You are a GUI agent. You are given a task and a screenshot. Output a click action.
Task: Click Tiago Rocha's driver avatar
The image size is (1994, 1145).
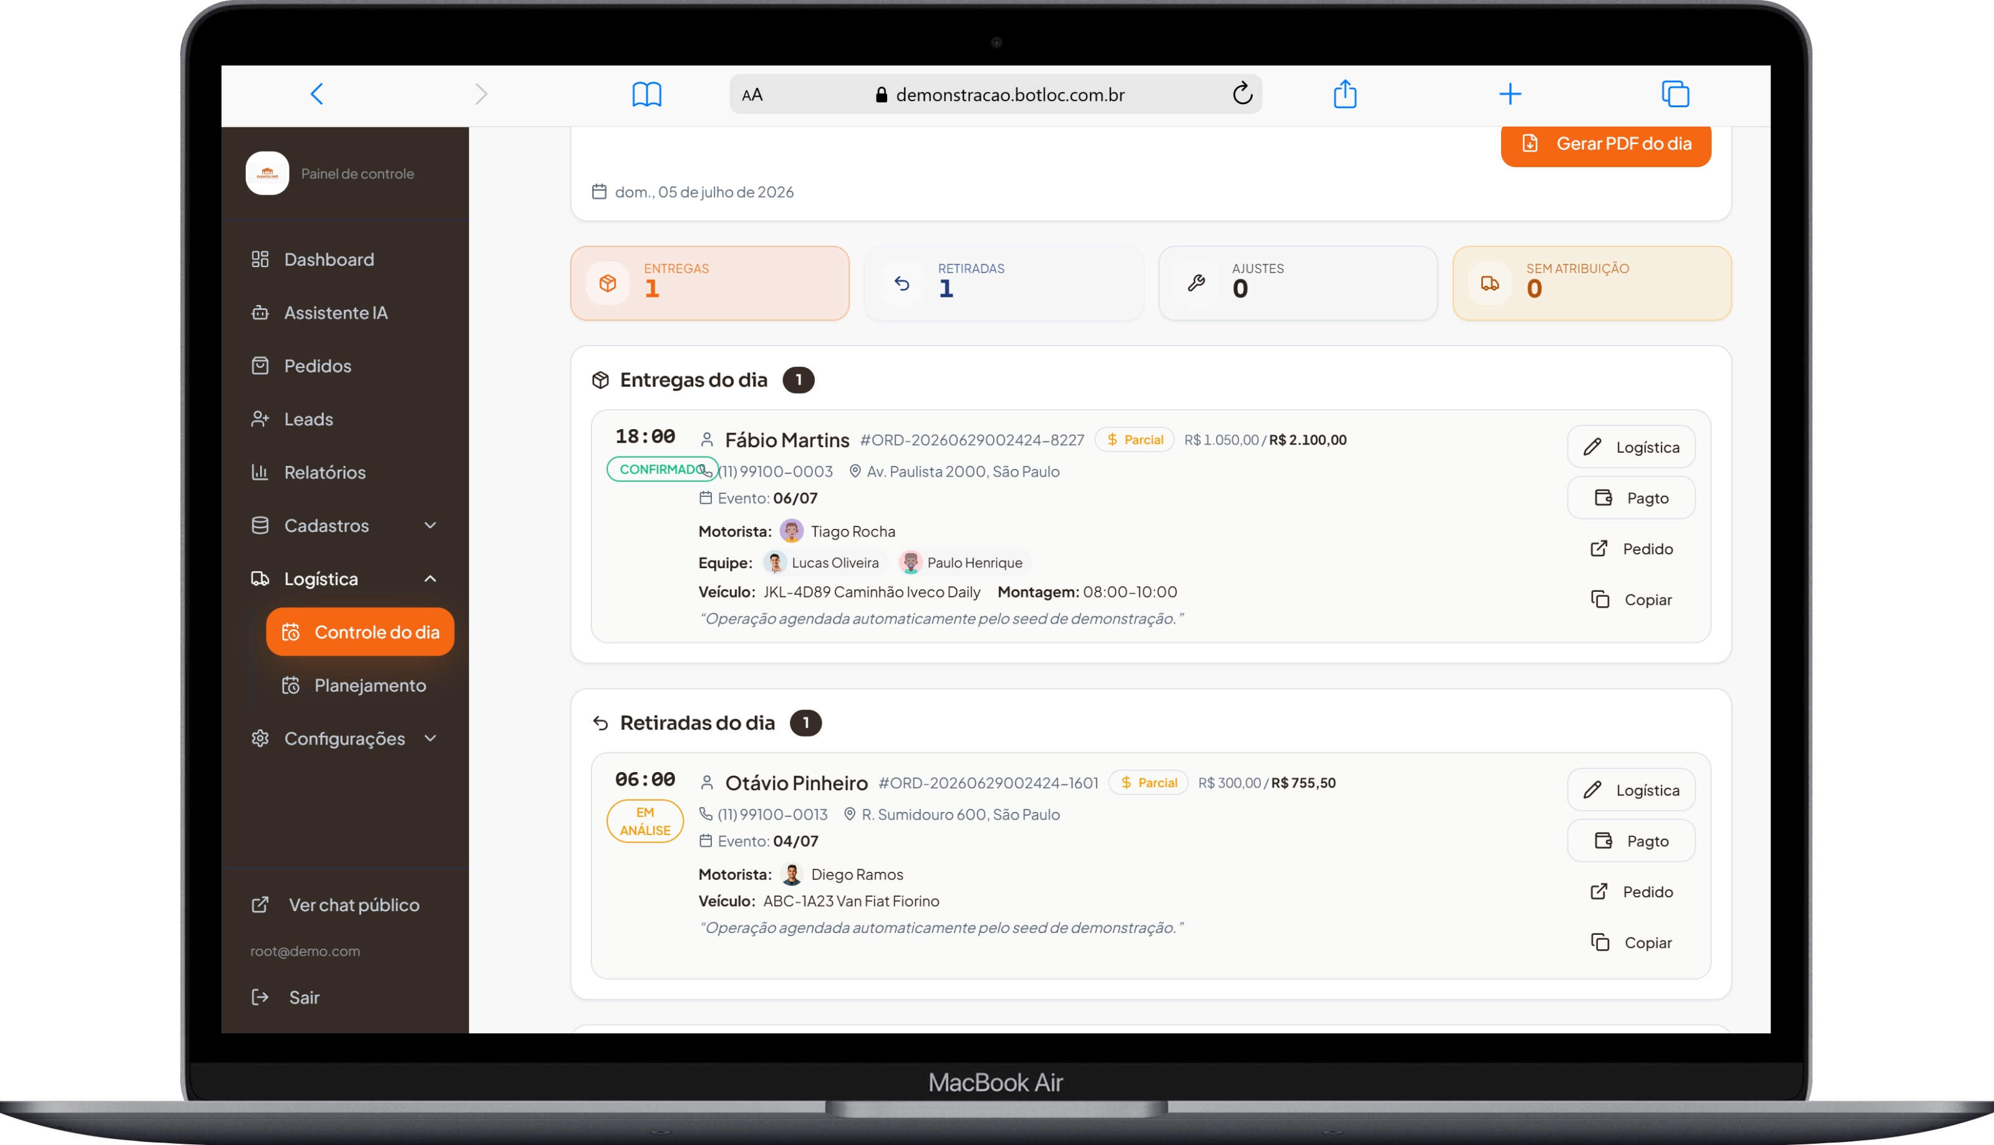(791, 531)
